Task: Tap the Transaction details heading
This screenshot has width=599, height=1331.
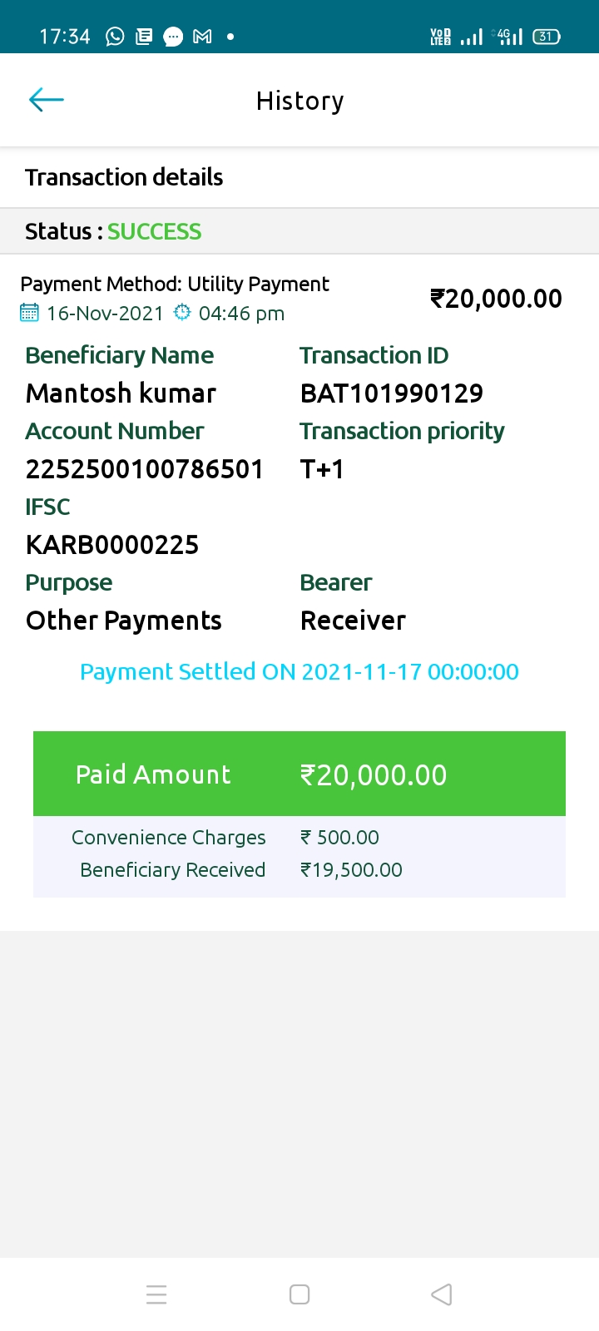Action: [x=124, y=177]
